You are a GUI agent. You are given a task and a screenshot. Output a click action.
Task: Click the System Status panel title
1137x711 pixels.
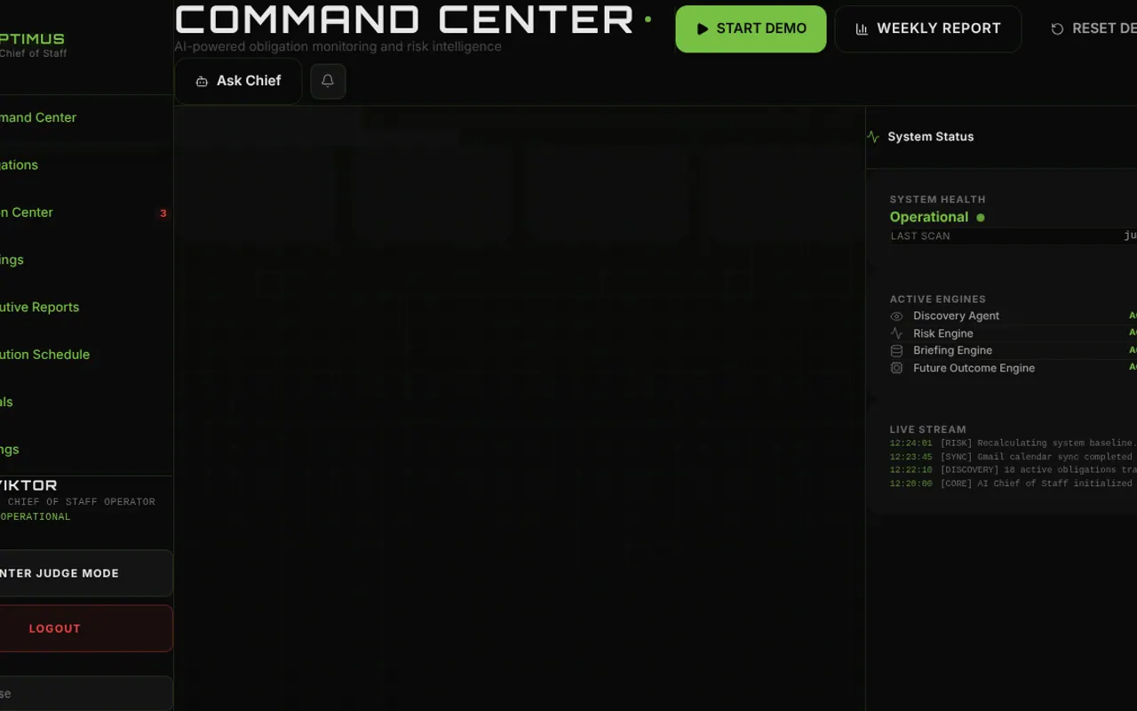click(930, 137)
